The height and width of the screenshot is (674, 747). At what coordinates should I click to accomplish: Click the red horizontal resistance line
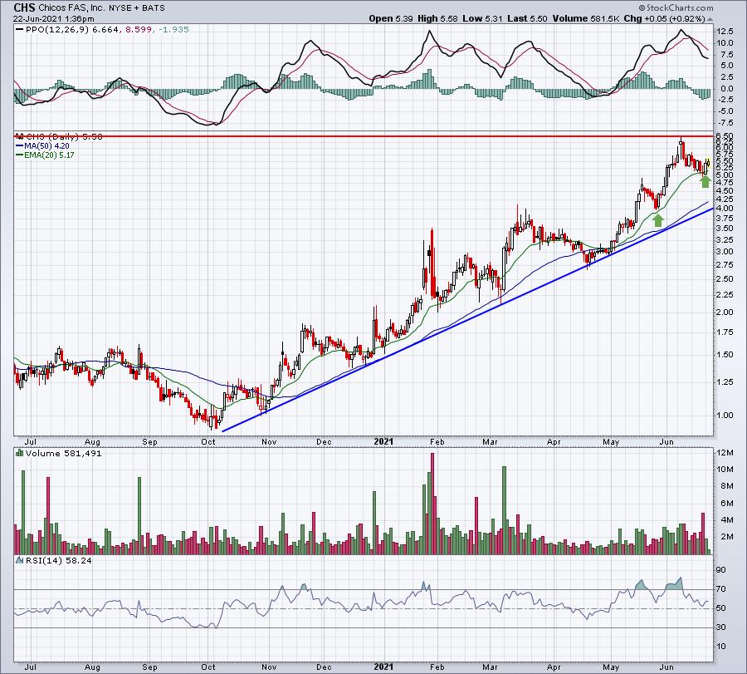364,136
